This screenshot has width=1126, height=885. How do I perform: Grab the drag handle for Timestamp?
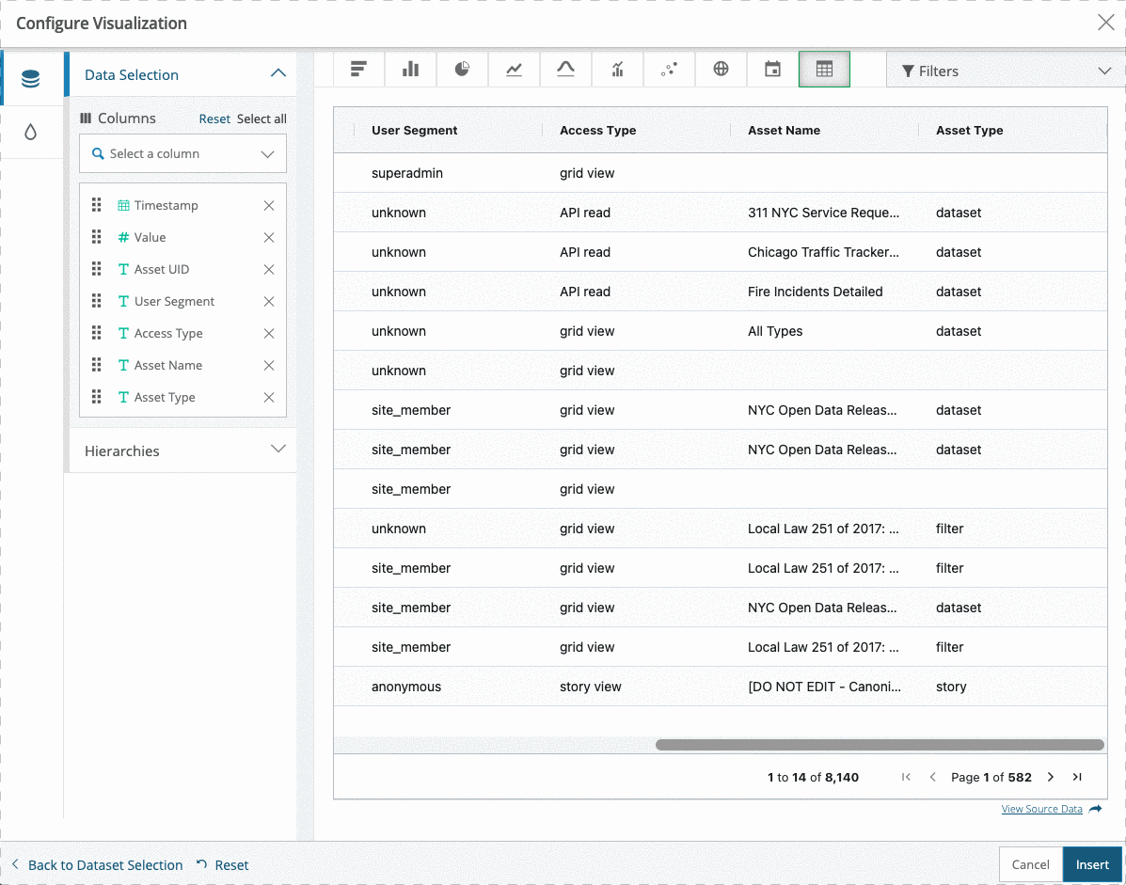96,205
